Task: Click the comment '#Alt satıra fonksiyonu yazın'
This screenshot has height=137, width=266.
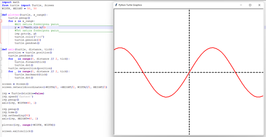Action: [37, 24]
